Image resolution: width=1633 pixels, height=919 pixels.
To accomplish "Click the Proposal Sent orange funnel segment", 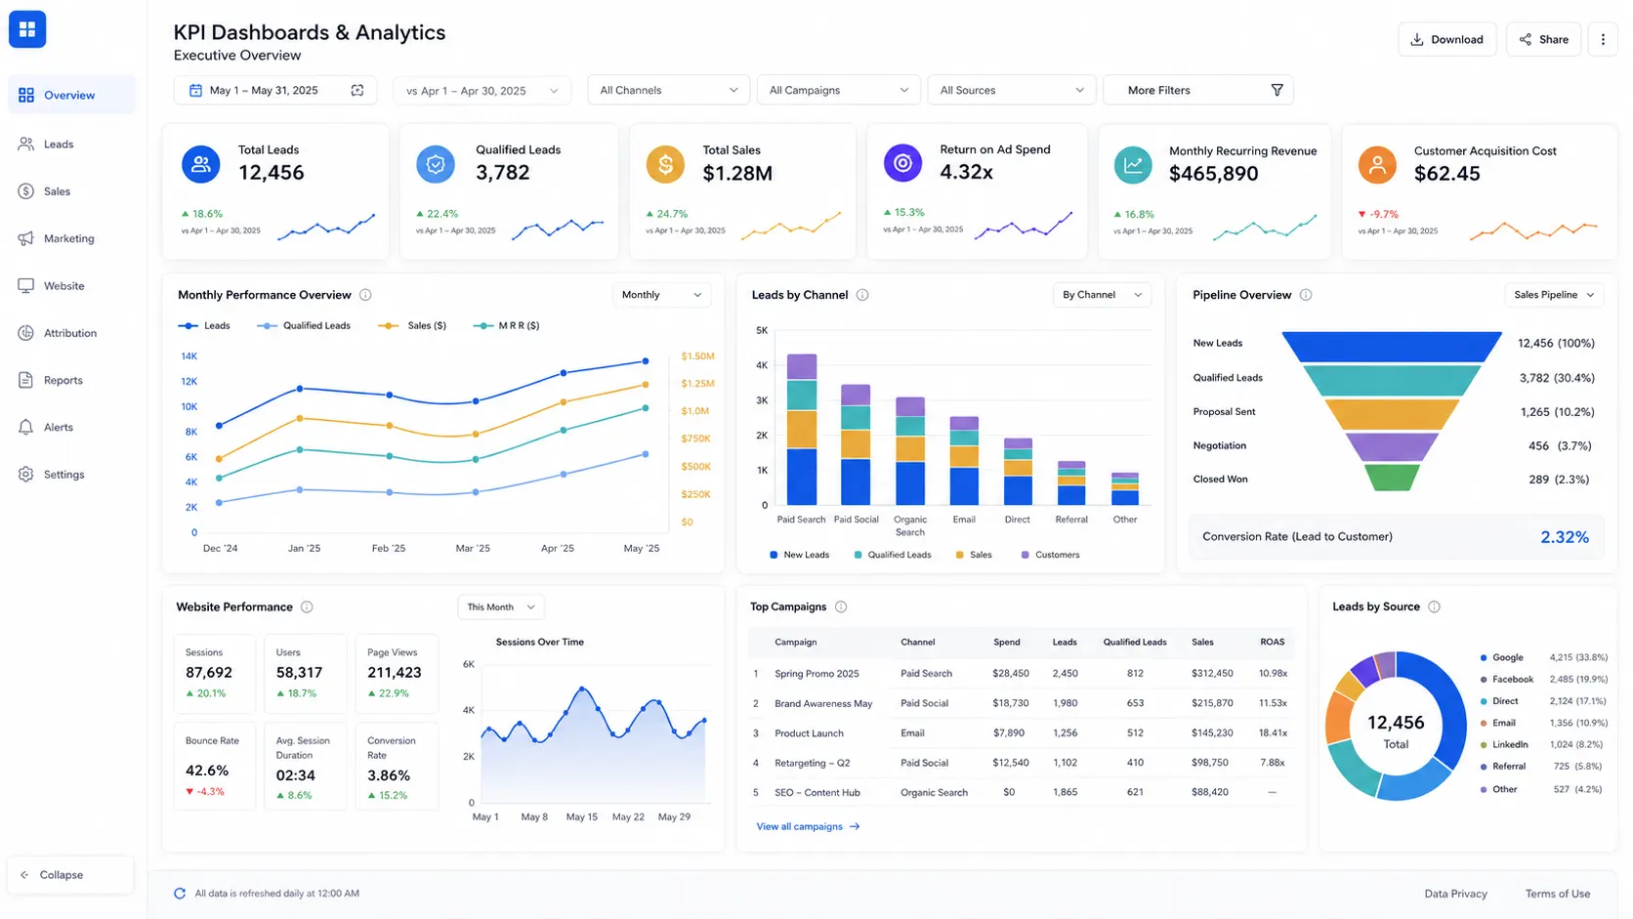I will pos(1392,414).
